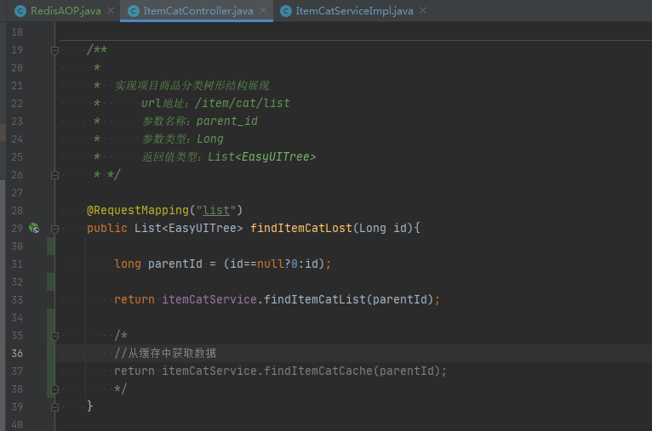Click the closing brace on line 39

(90, 406)
